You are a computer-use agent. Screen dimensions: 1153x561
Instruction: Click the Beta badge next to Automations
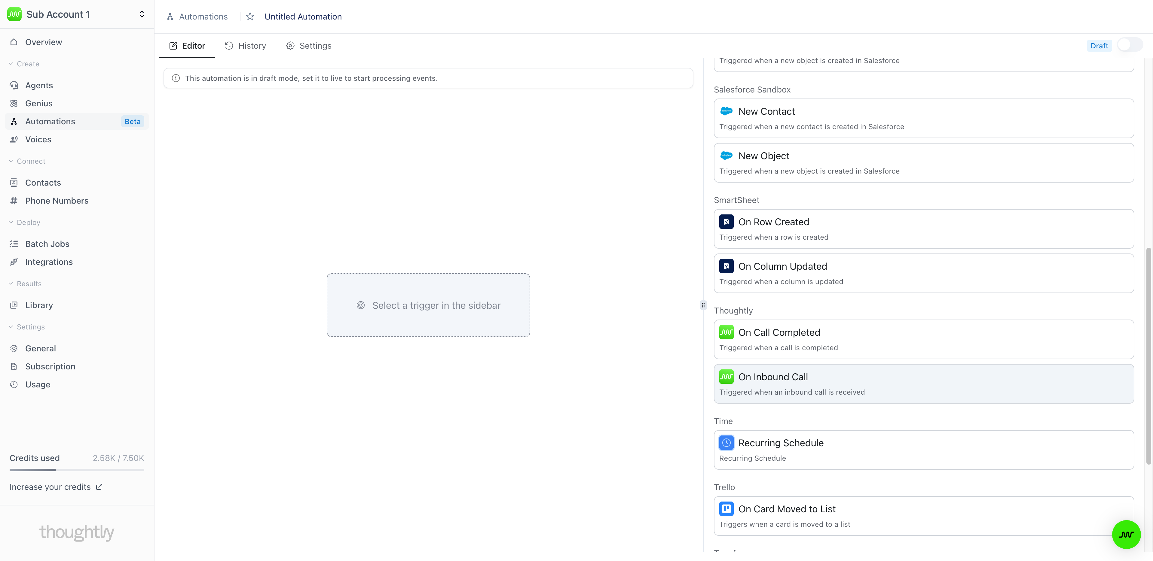pos(133,121)
